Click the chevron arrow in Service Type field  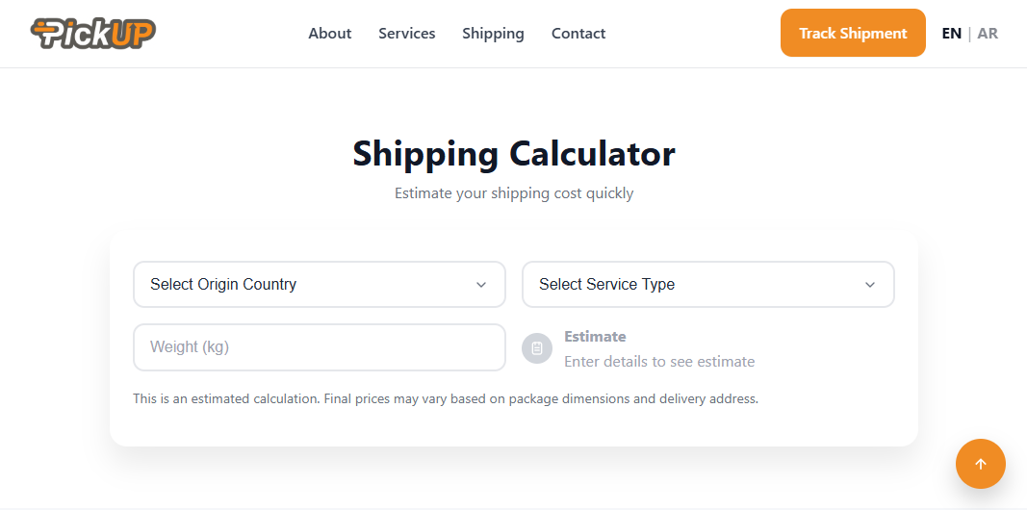click(x=870, y=285)
